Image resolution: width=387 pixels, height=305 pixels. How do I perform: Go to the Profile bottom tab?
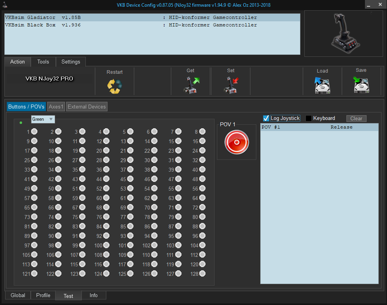[x=43, y=295]
